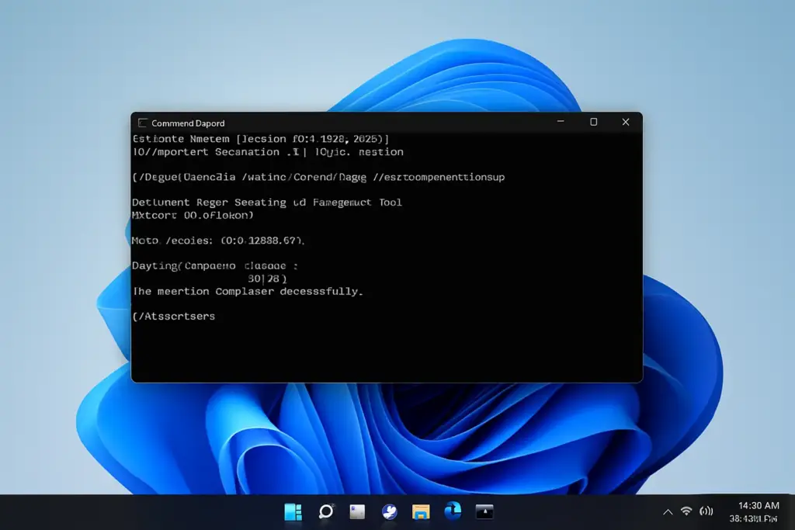Click the "decesssfully" completion message line
This screenshot has width=795, height=530.
(x=248, y=291)
